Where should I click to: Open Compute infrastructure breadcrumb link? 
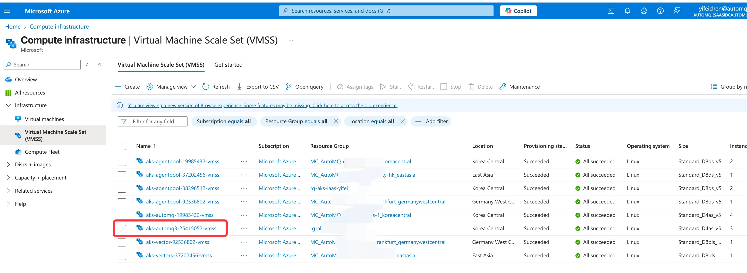(59, 27)
